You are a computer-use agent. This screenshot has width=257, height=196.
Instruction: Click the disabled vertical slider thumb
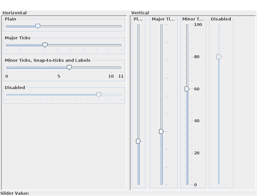tap(219, 57)
